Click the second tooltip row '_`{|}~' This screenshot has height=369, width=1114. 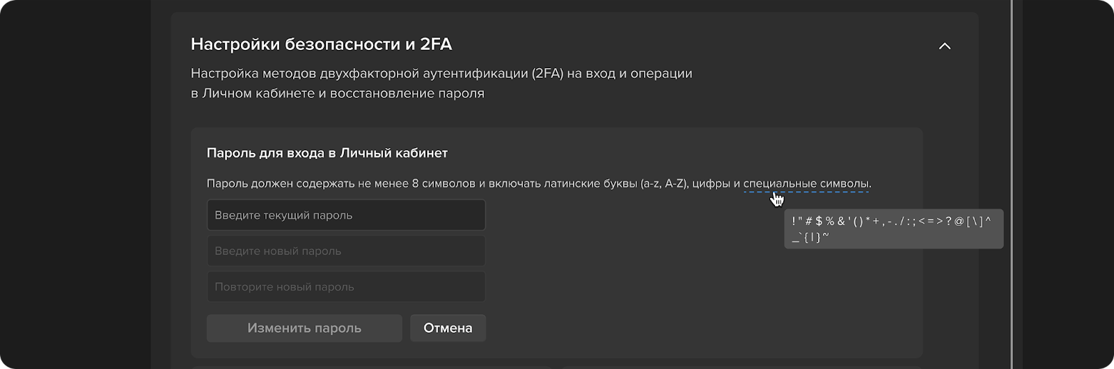tap(810, 237)
